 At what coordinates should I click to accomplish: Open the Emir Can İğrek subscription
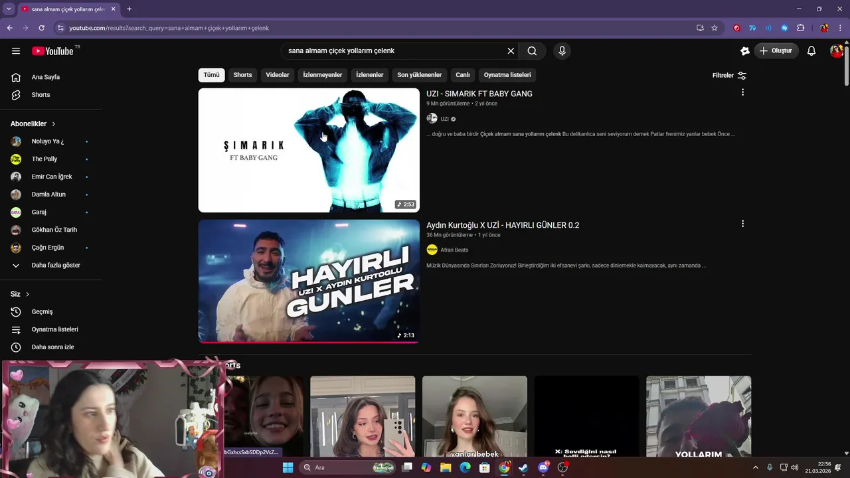(50, 177)
